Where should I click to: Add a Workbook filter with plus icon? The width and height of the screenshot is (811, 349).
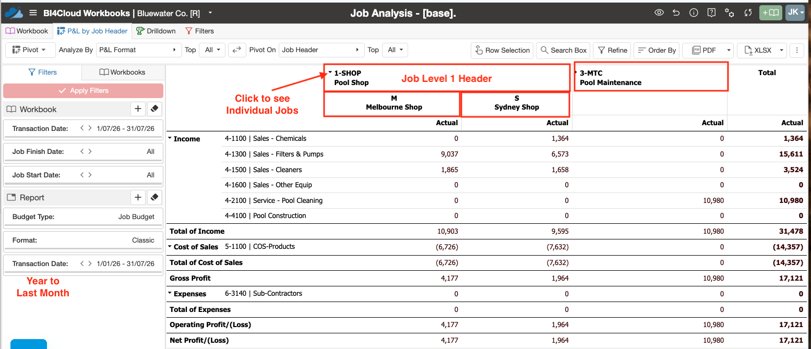pyautogui.click(x=137, y=109)
